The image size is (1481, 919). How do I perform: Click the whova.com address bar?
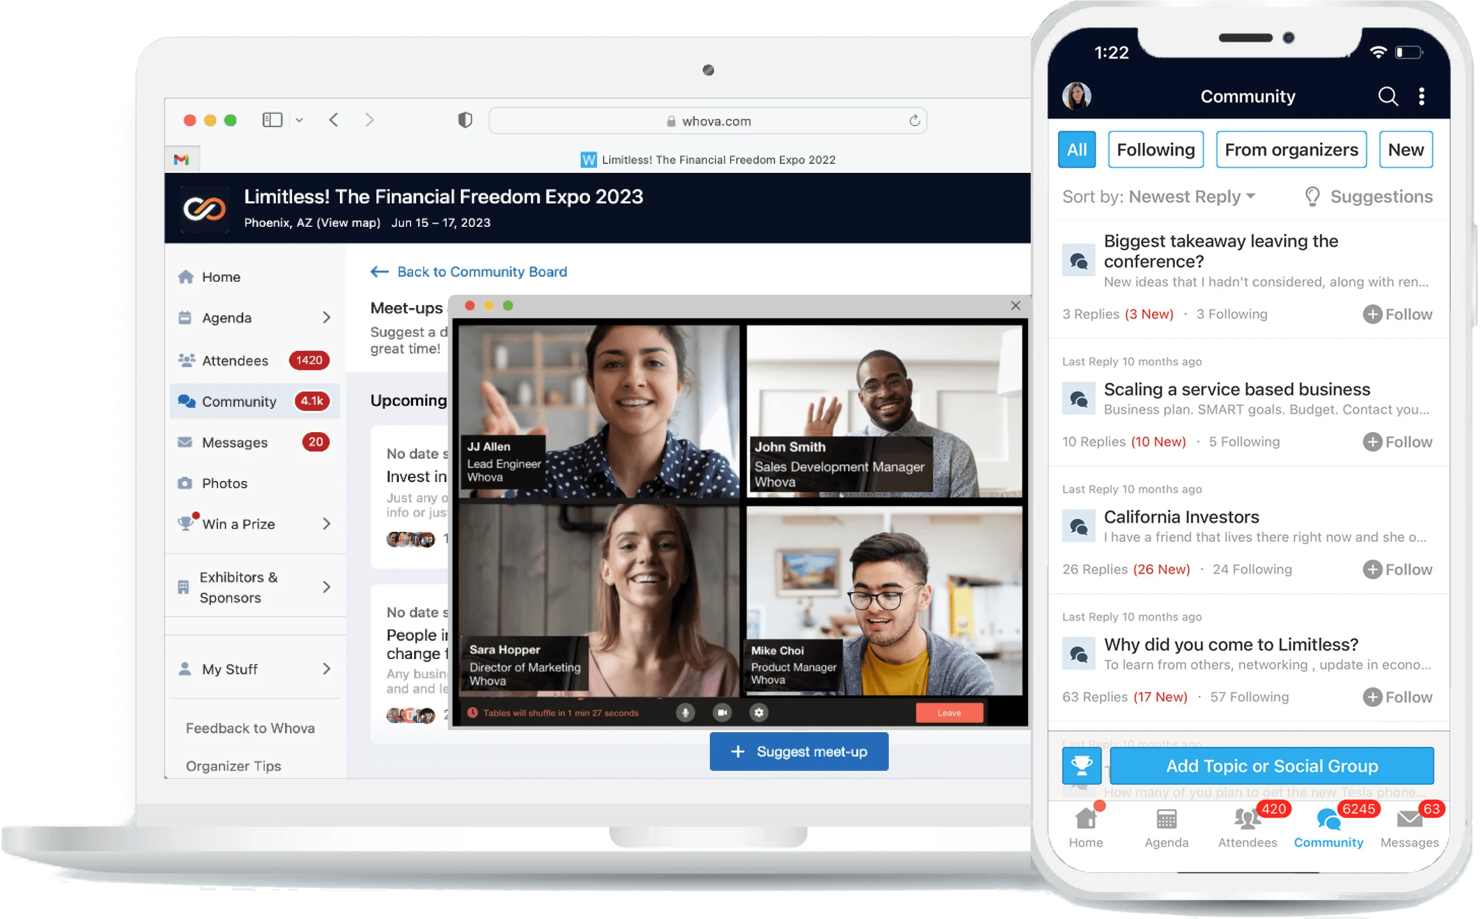(x=708, y=121)
